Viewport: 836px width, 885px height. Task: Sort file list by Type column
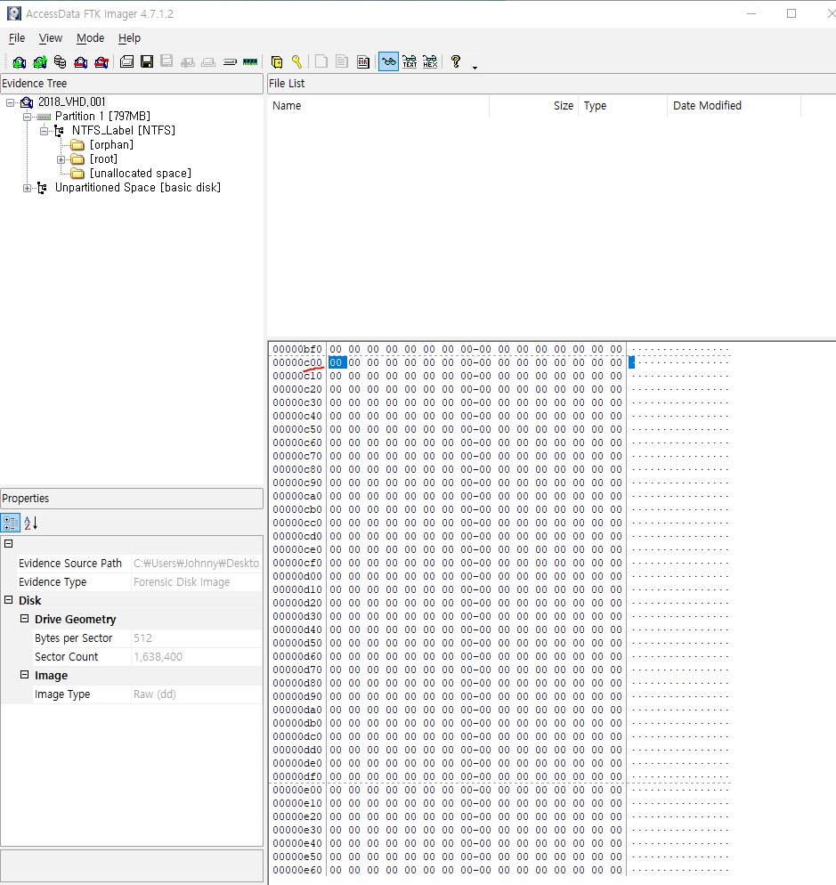[x=622, y=106]
